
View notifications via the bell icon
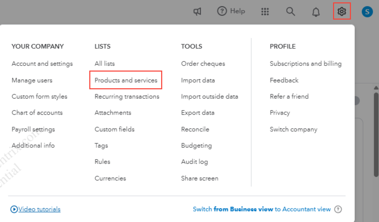click(x=316, y=11)
